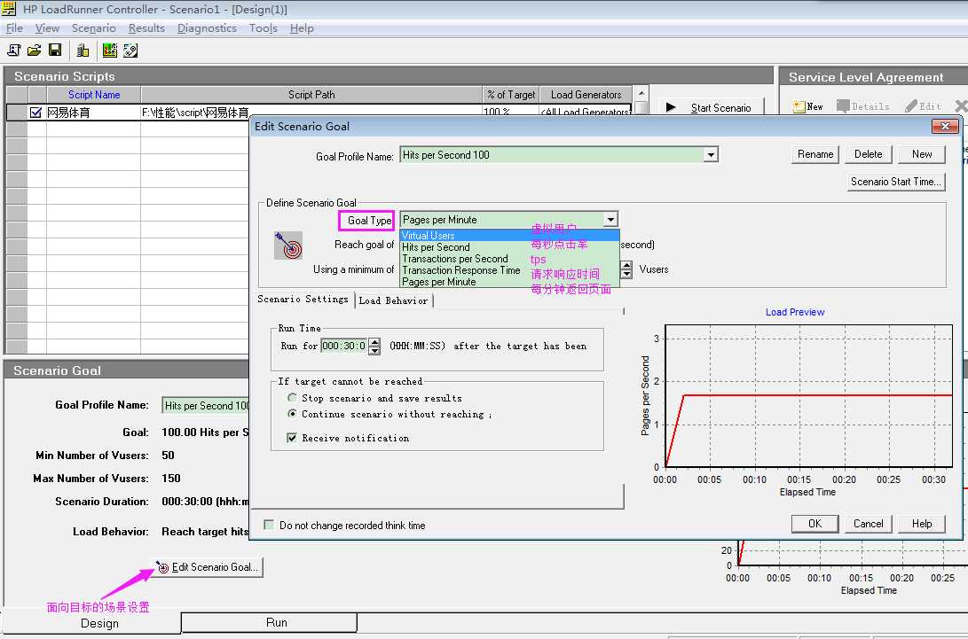Viewport: 968px width, 639px height.
Task: Toggle the 网易体育 script checkbox
Action: pyautogui.click(x=35, y=113)
